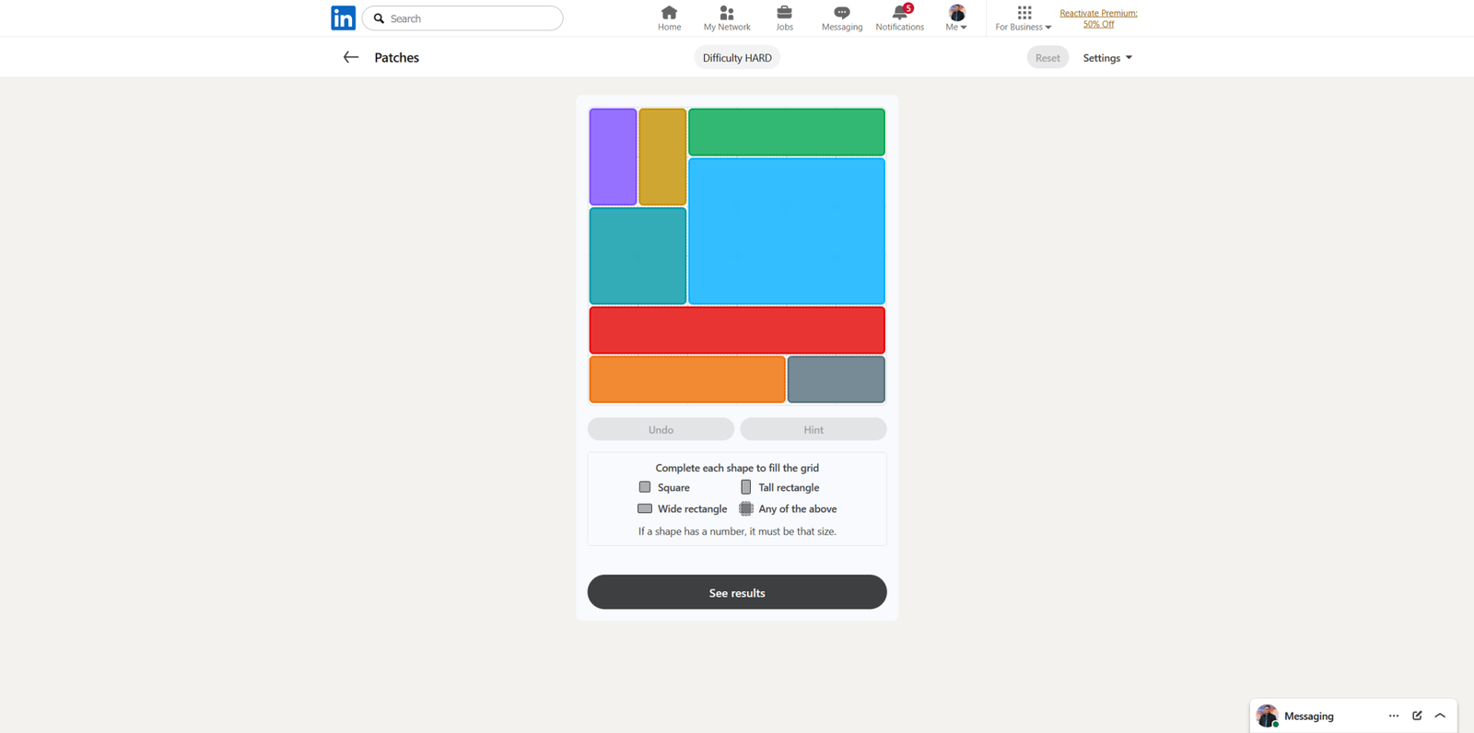Click the Reactivate Premium link
The width and height of the screenshot is (1474, 733).
(1098, 18)
